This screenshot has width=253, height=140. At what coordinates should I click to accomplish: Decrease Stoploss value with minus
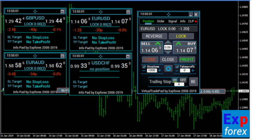(144, 71)
